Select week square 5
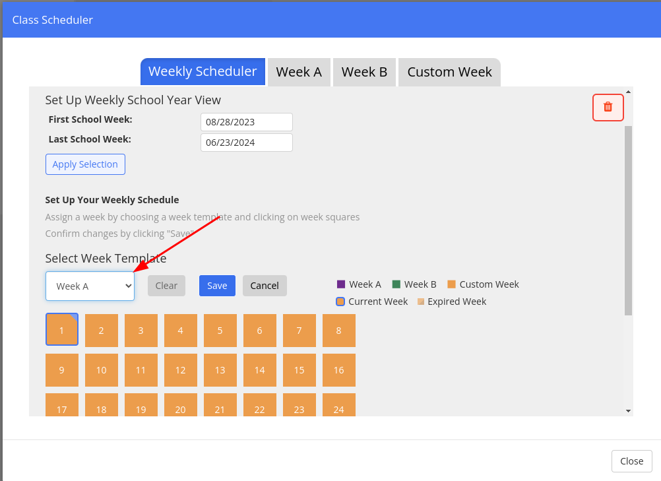Viewport: 661px width, 481px height. click(x=220, y=331)
